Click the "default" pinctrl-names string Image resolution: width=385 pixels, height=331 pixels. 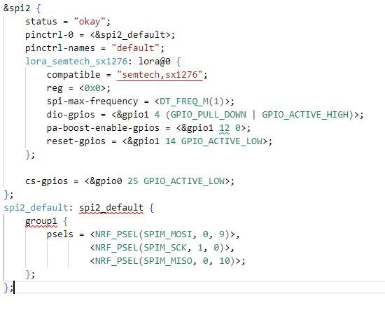click(x=135, y=48)
